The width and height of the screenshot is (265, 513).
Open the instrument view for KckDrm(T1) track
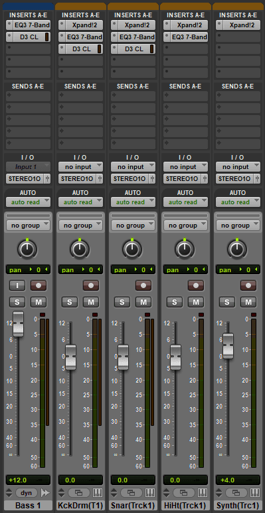tap(98, 492)
